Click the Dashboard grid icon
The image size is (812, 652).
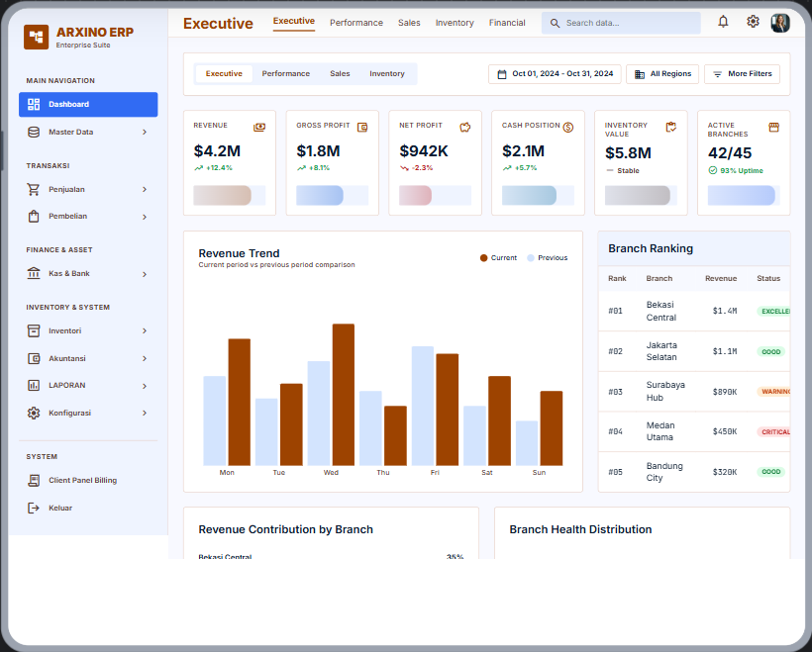pos(34,105)
